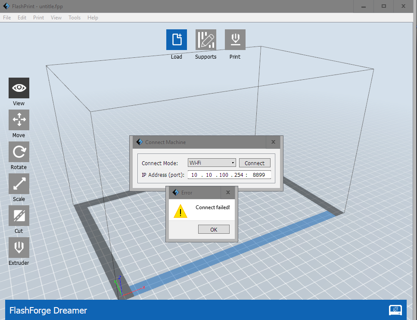Activate the Move tool
This screenshot has height=320, width=417.
[19, 120]
